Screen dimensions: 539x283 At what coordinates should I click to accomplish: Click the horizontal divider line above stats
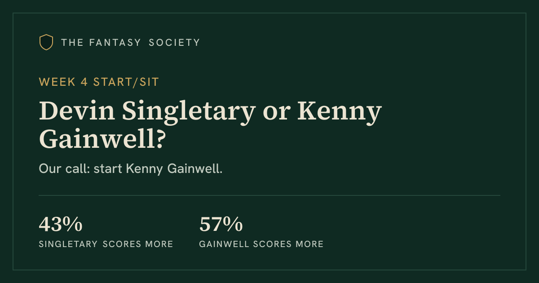(x=269, y=195)
